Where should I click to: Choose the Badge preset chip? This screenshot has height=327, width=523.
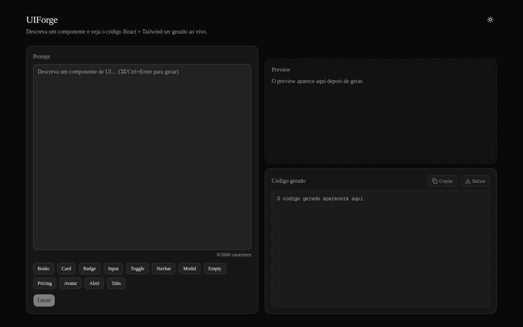click(89, 269)
